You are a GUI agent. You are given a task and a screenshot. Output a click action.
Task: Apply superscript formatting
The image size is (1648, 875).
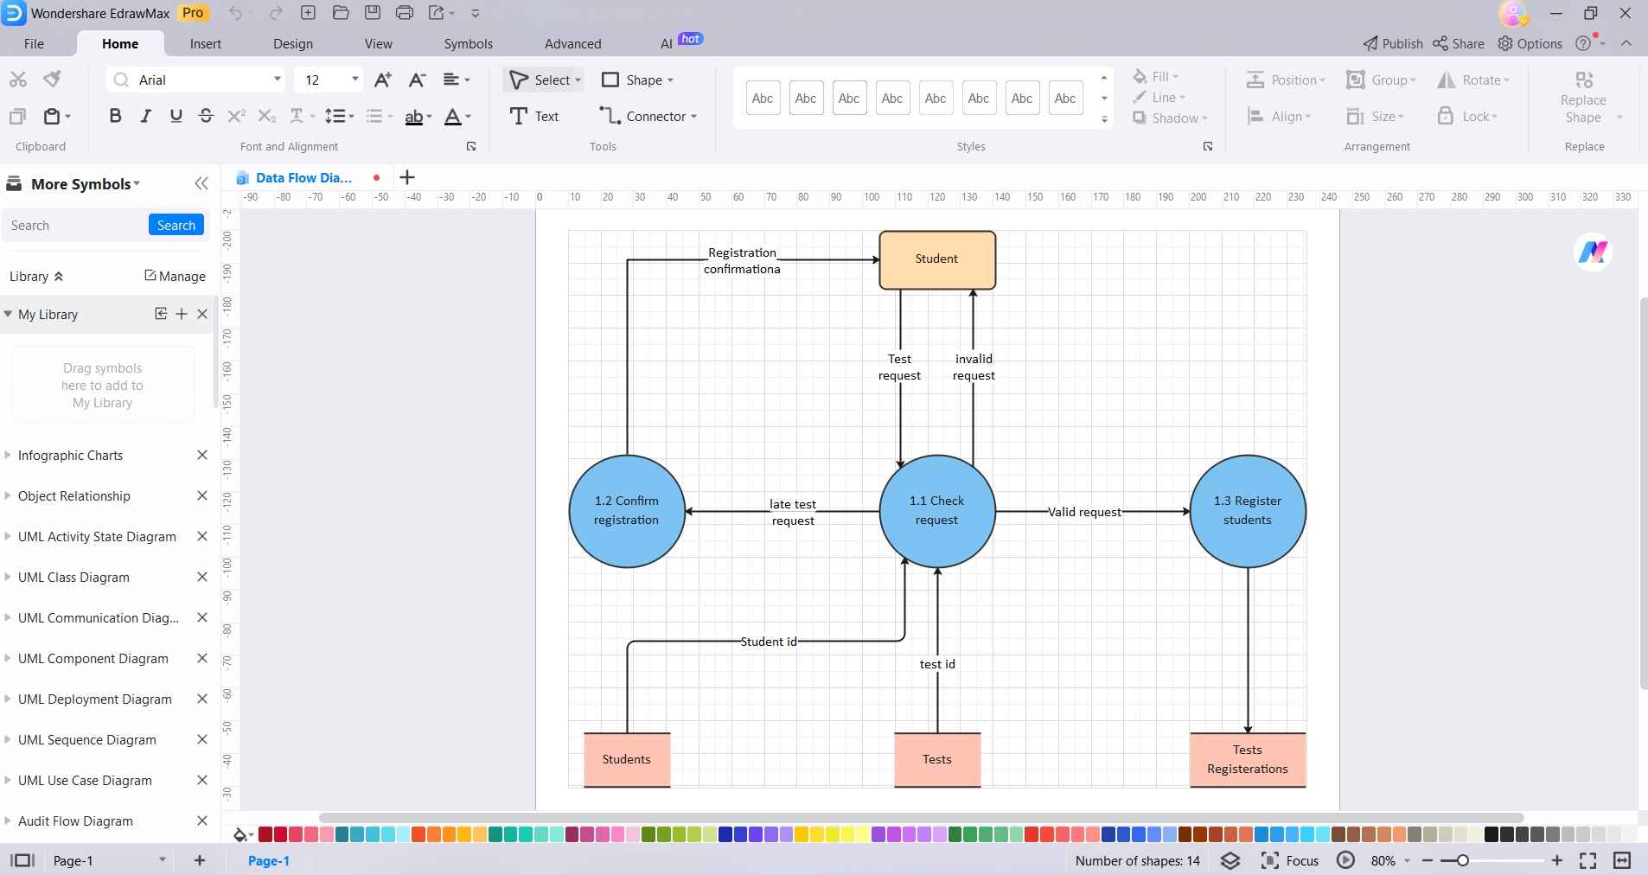236,116
